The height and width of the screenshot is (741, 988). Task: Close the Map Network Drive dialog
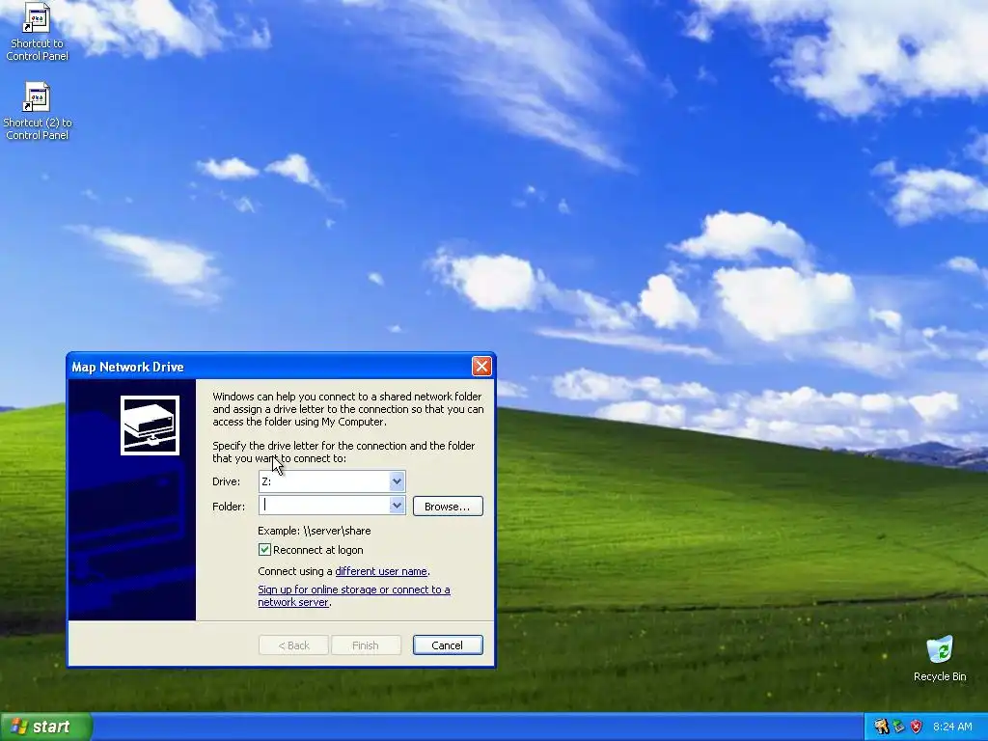[481, 366]
